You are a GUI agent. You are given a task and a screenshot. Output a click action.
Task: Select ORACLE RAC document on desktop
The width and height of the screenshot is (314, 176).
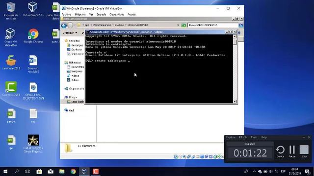coord(33,91)
